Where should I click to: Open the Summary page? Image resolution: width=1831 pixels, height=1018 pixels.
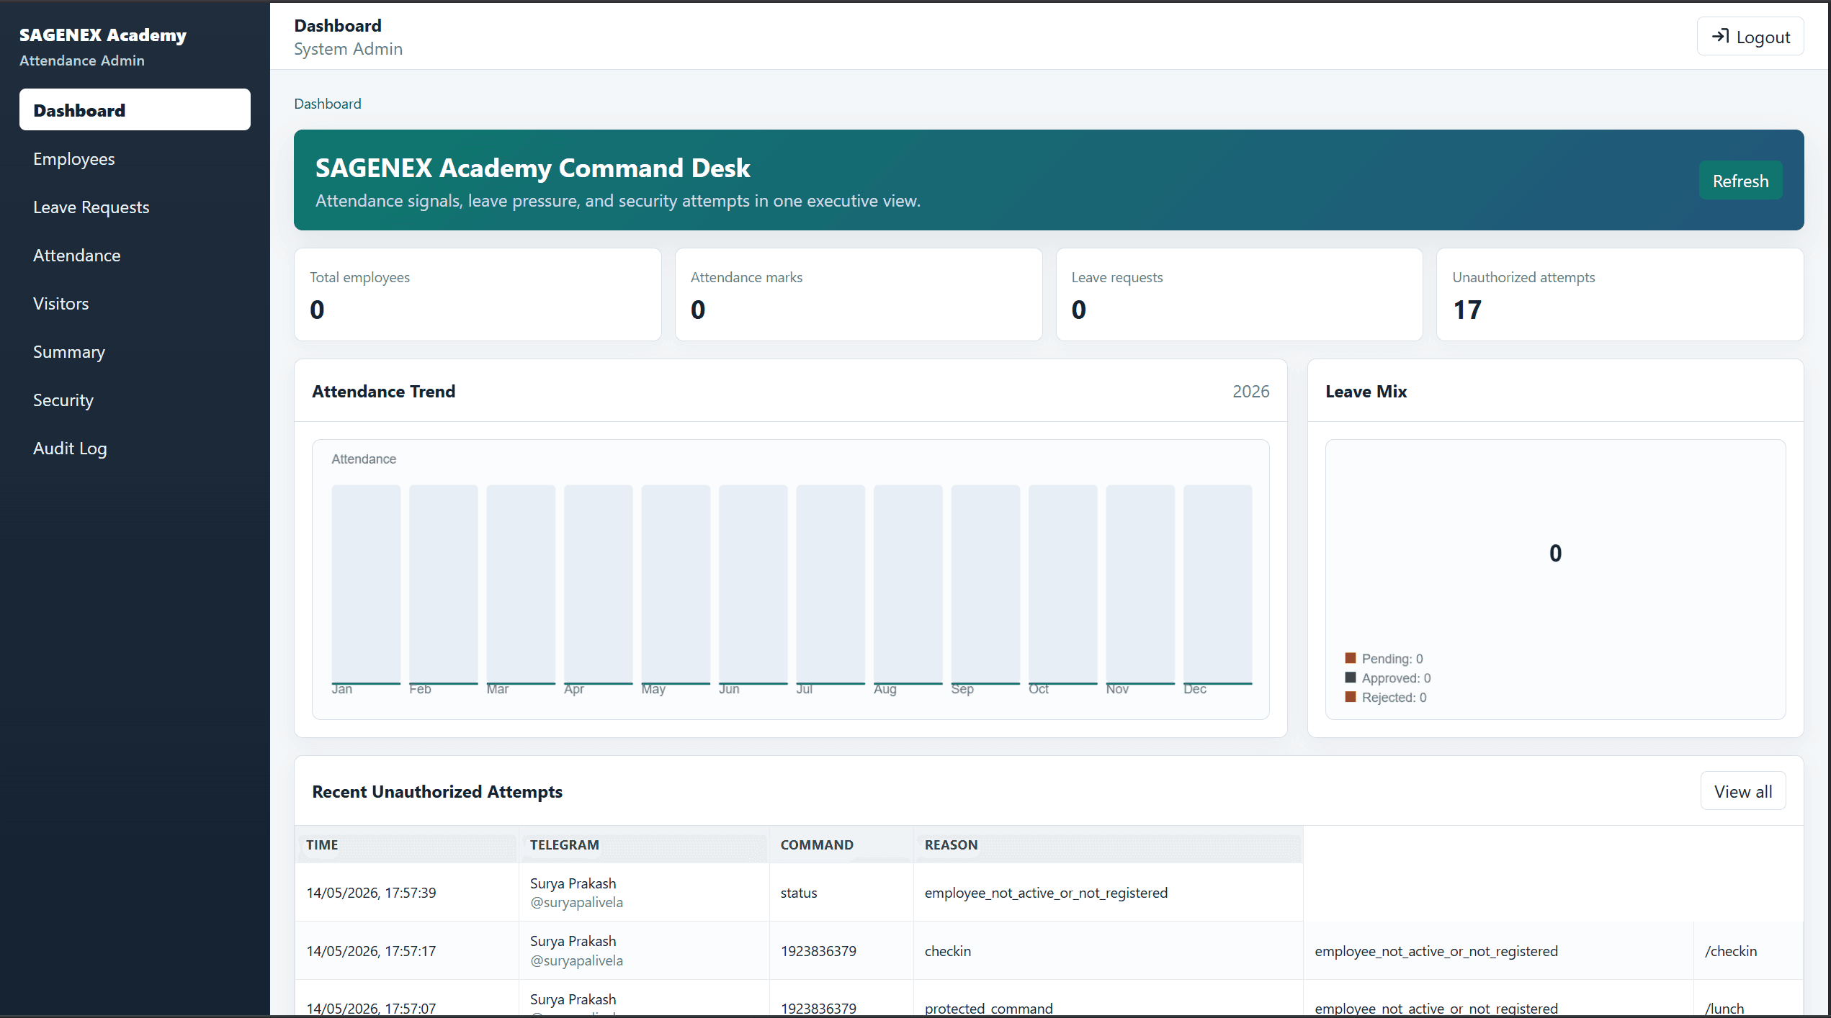pos(135,351)
